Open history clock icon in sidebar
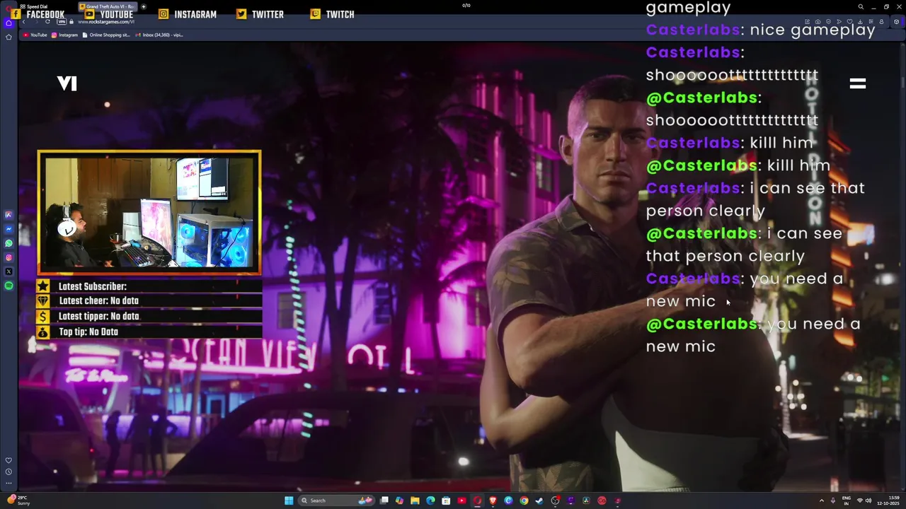Screen dimensions: 906x509 8,472
